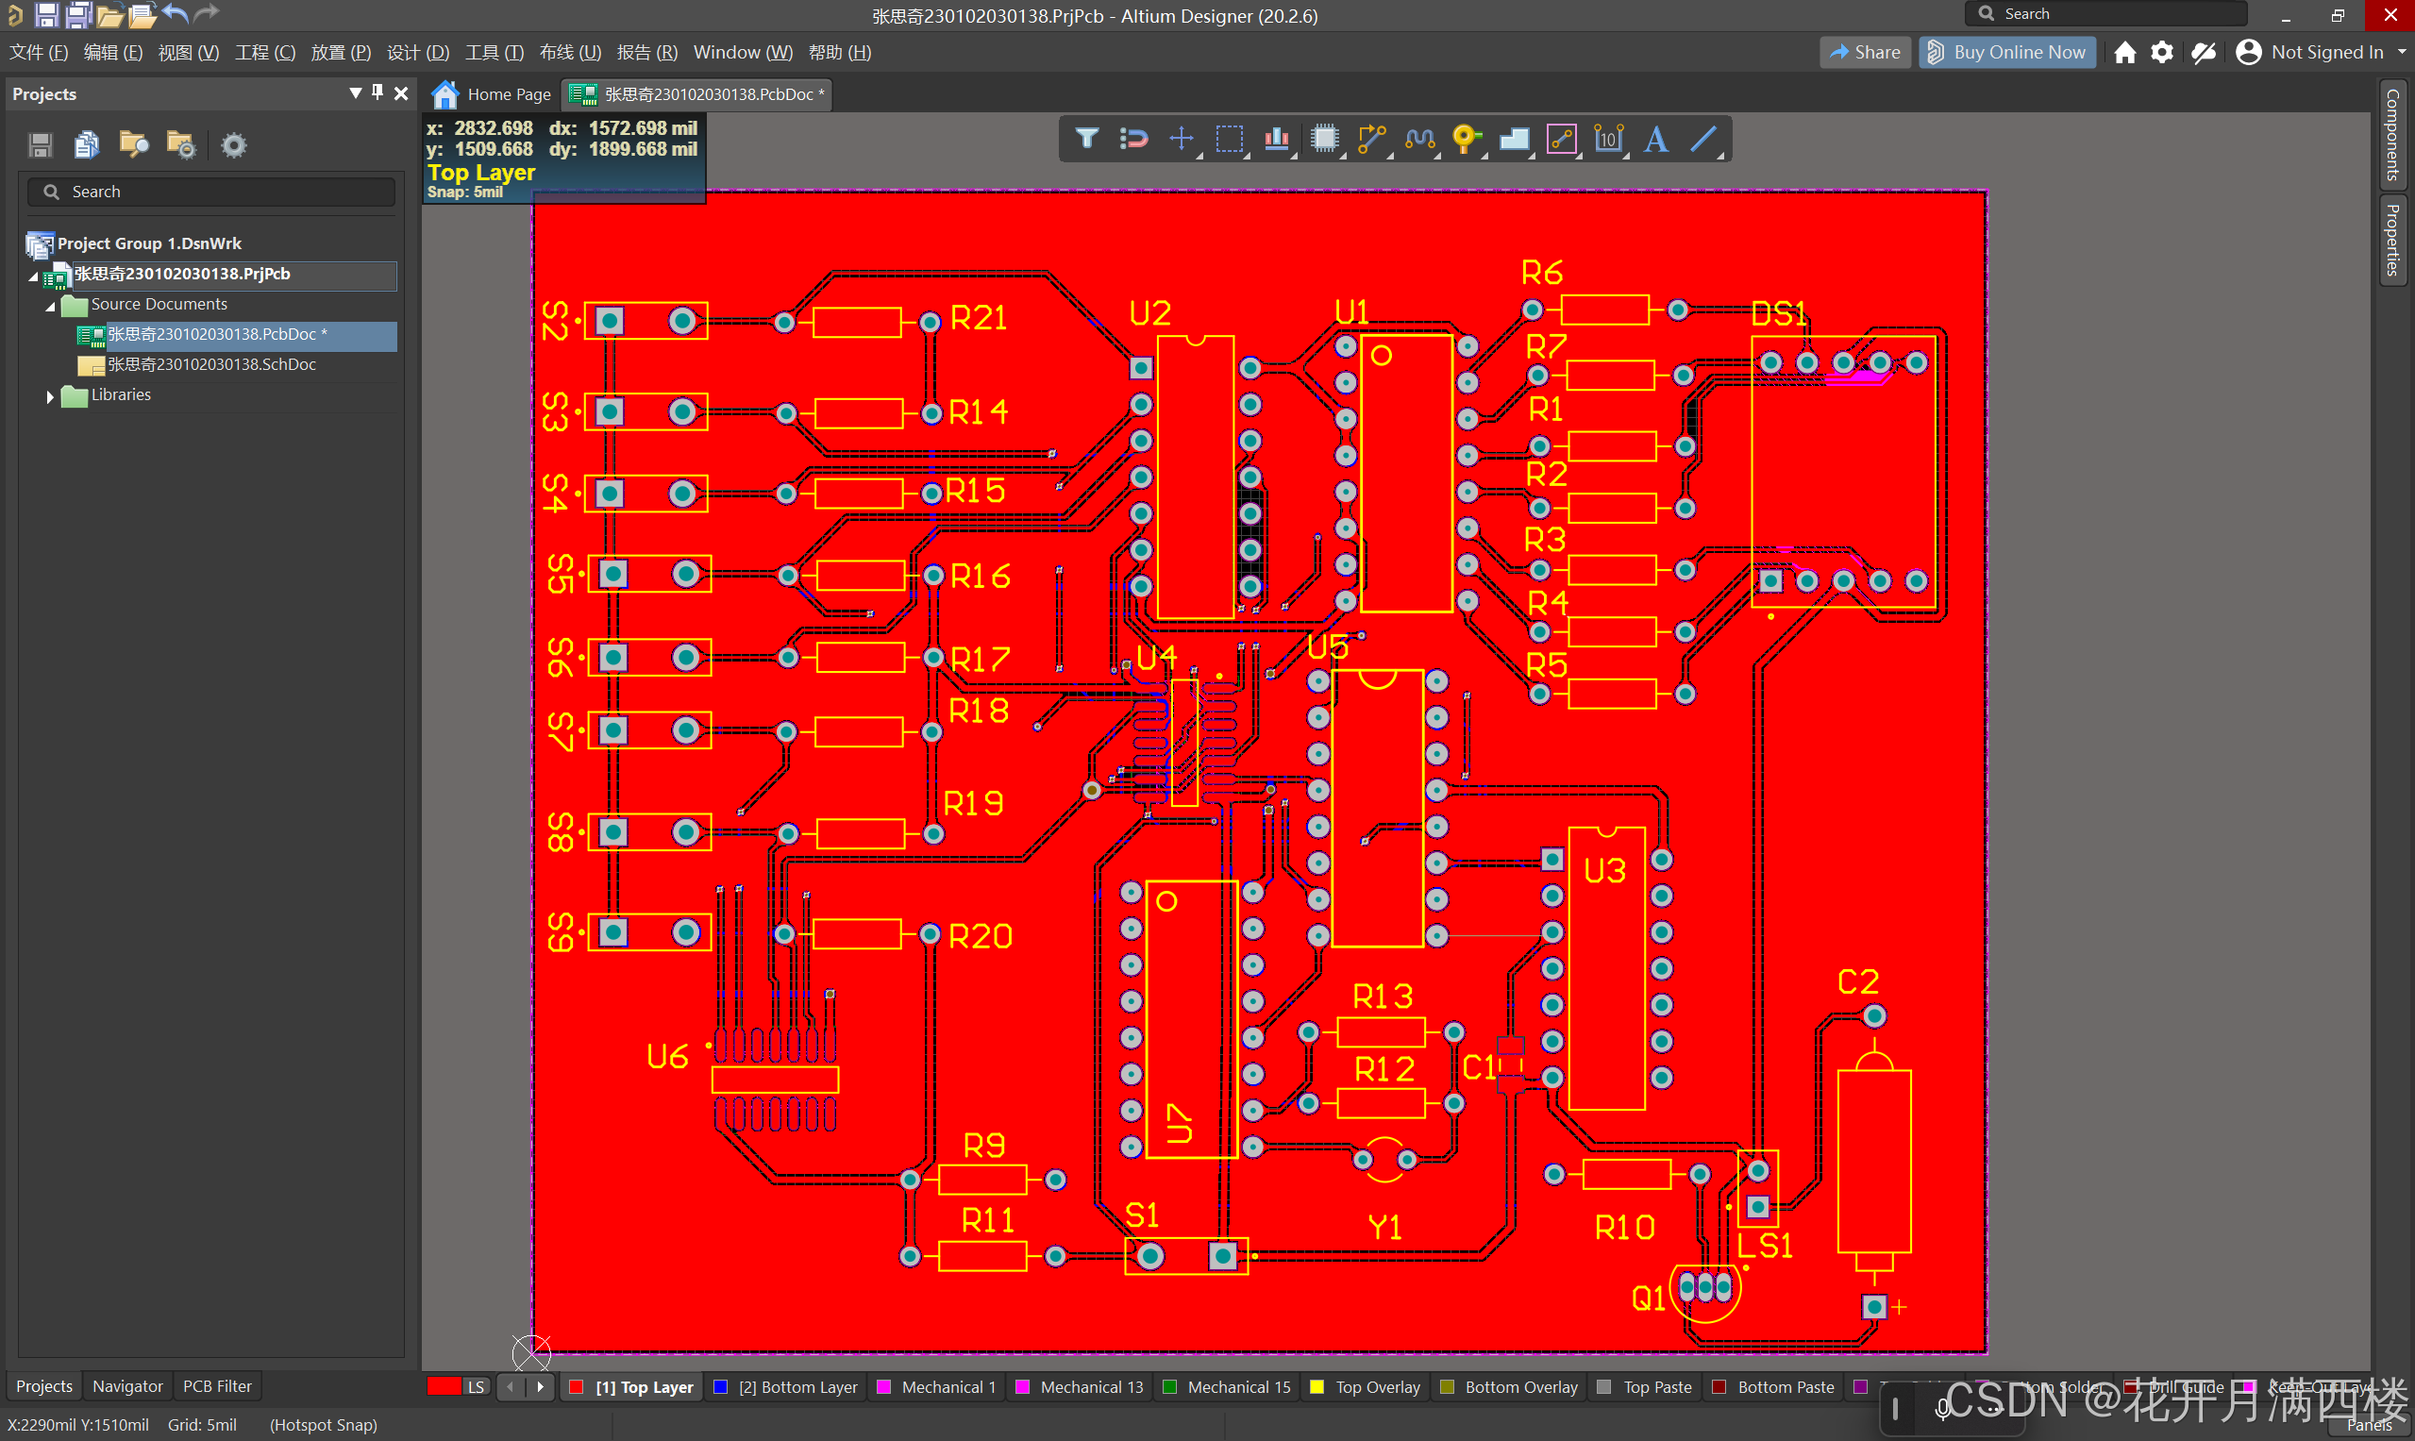The image size is (2415, 1441).
Task: Click the open project folder icon in Projects panel
Action: tap(133, 145)
